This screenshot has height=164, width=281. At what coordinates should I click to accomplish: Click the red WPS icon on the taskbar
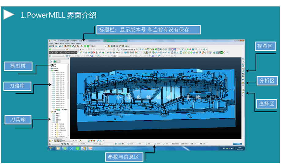point(91,148)
